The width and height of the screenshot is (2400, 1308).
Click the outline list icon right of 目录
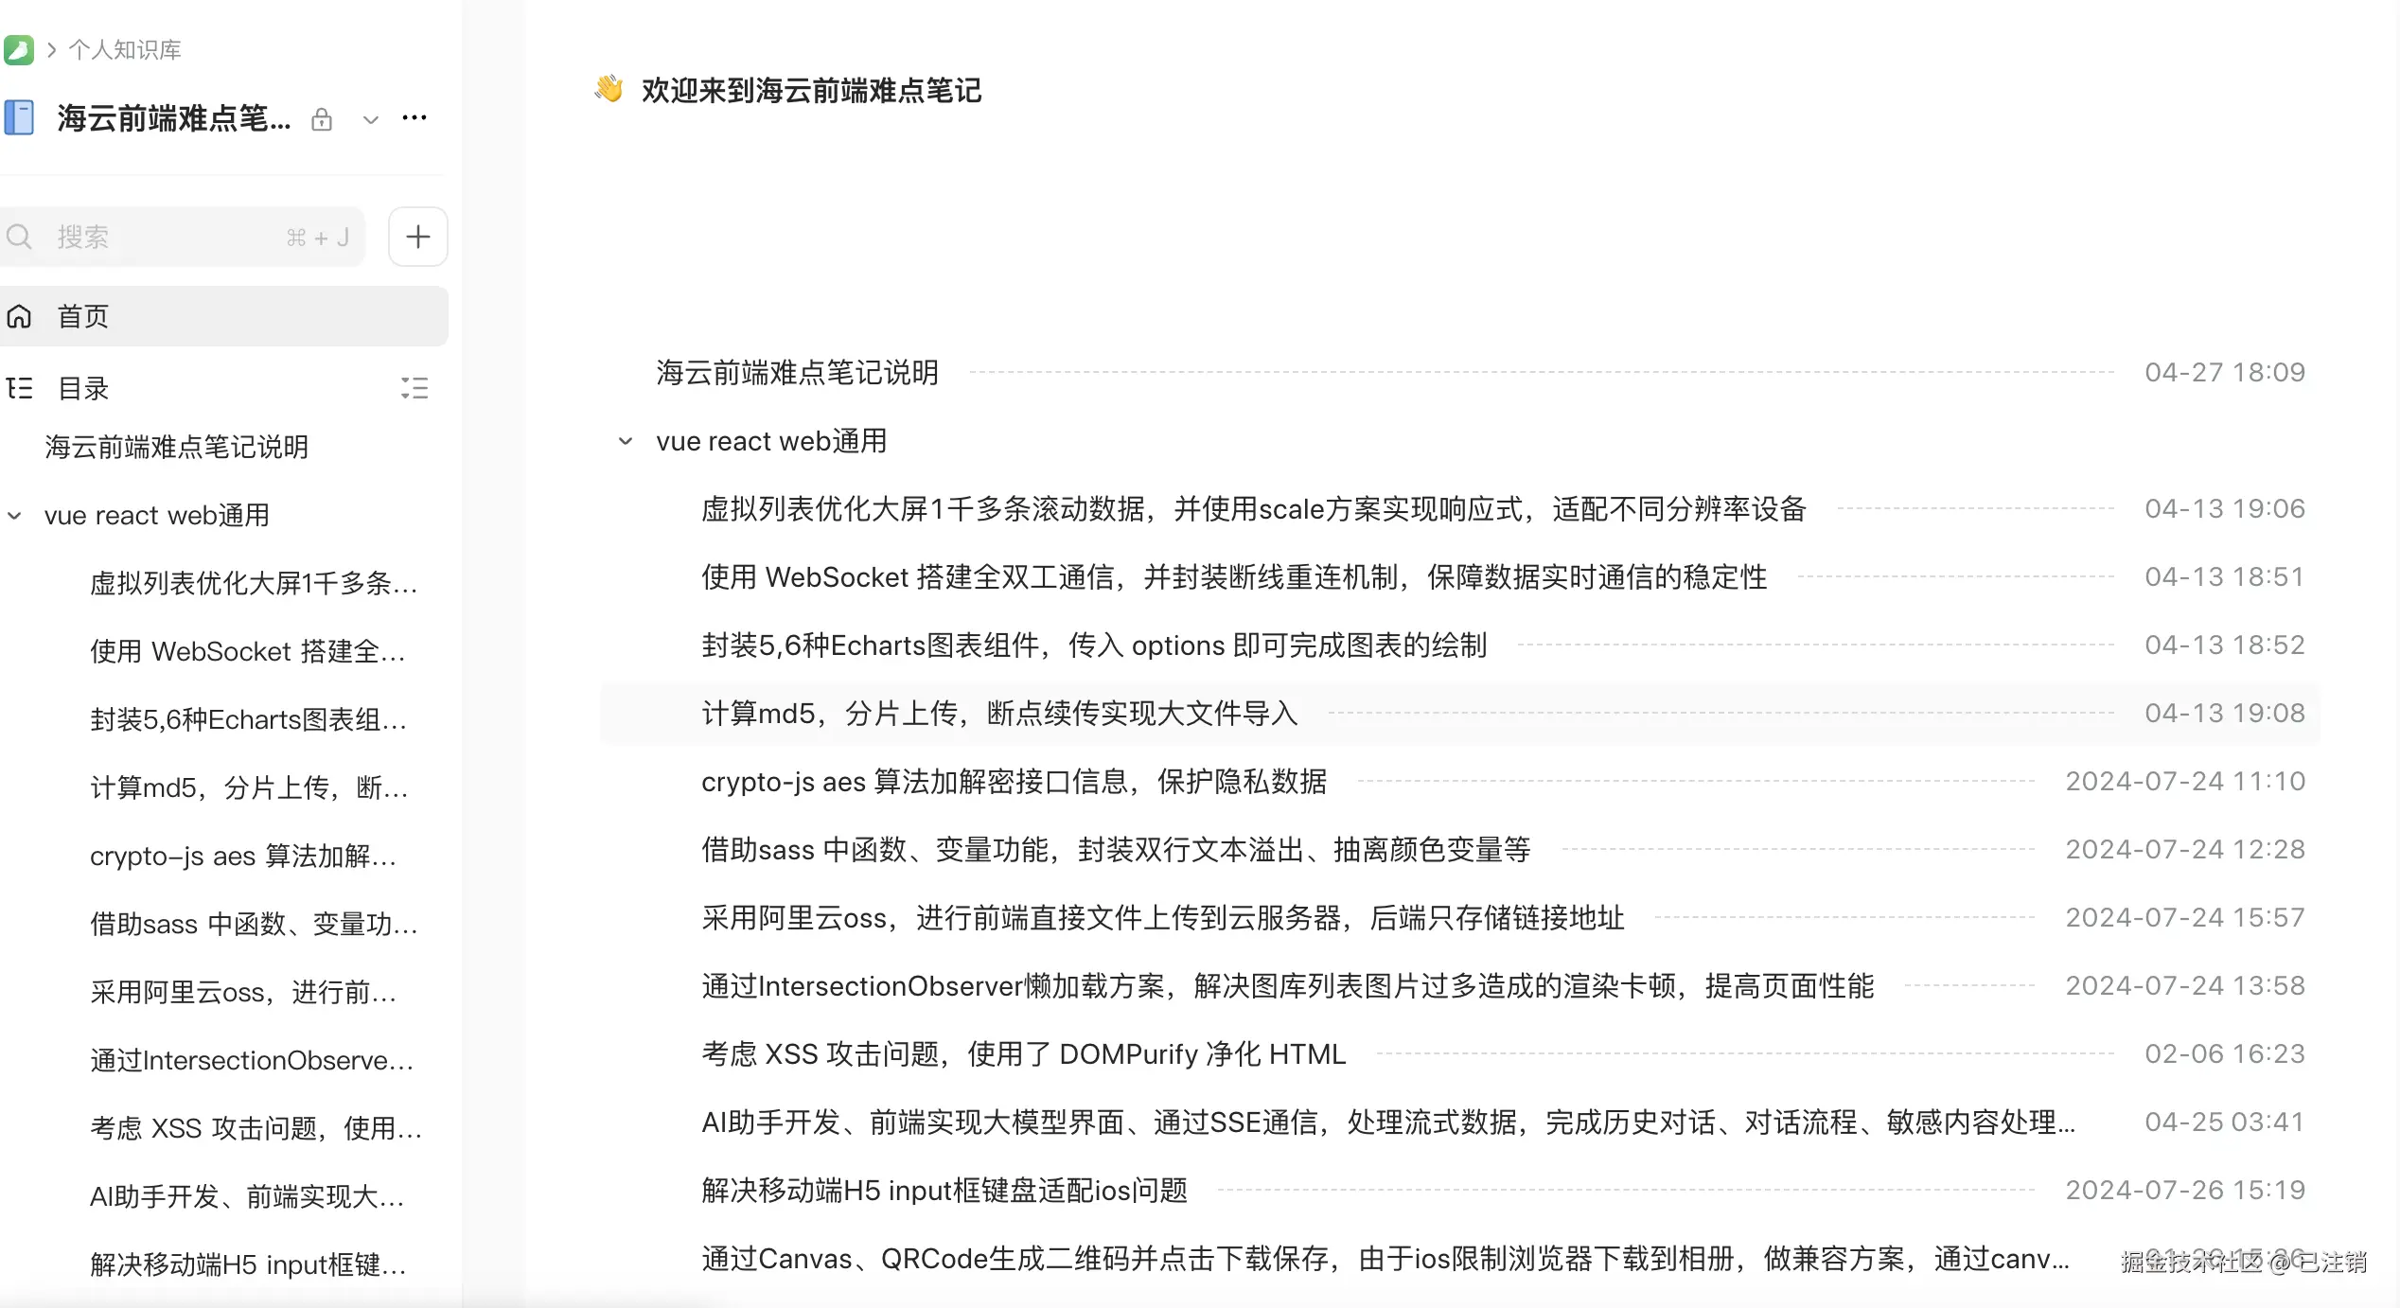tap(415, 388)
